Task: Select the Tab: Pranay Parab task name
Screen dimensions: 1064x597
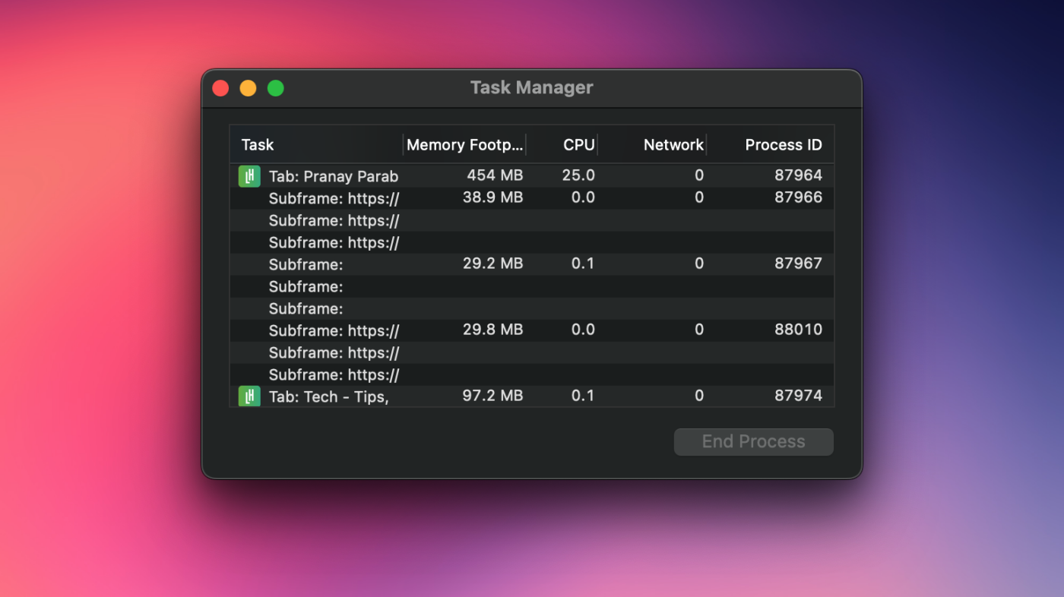Action: pos(333,176)
